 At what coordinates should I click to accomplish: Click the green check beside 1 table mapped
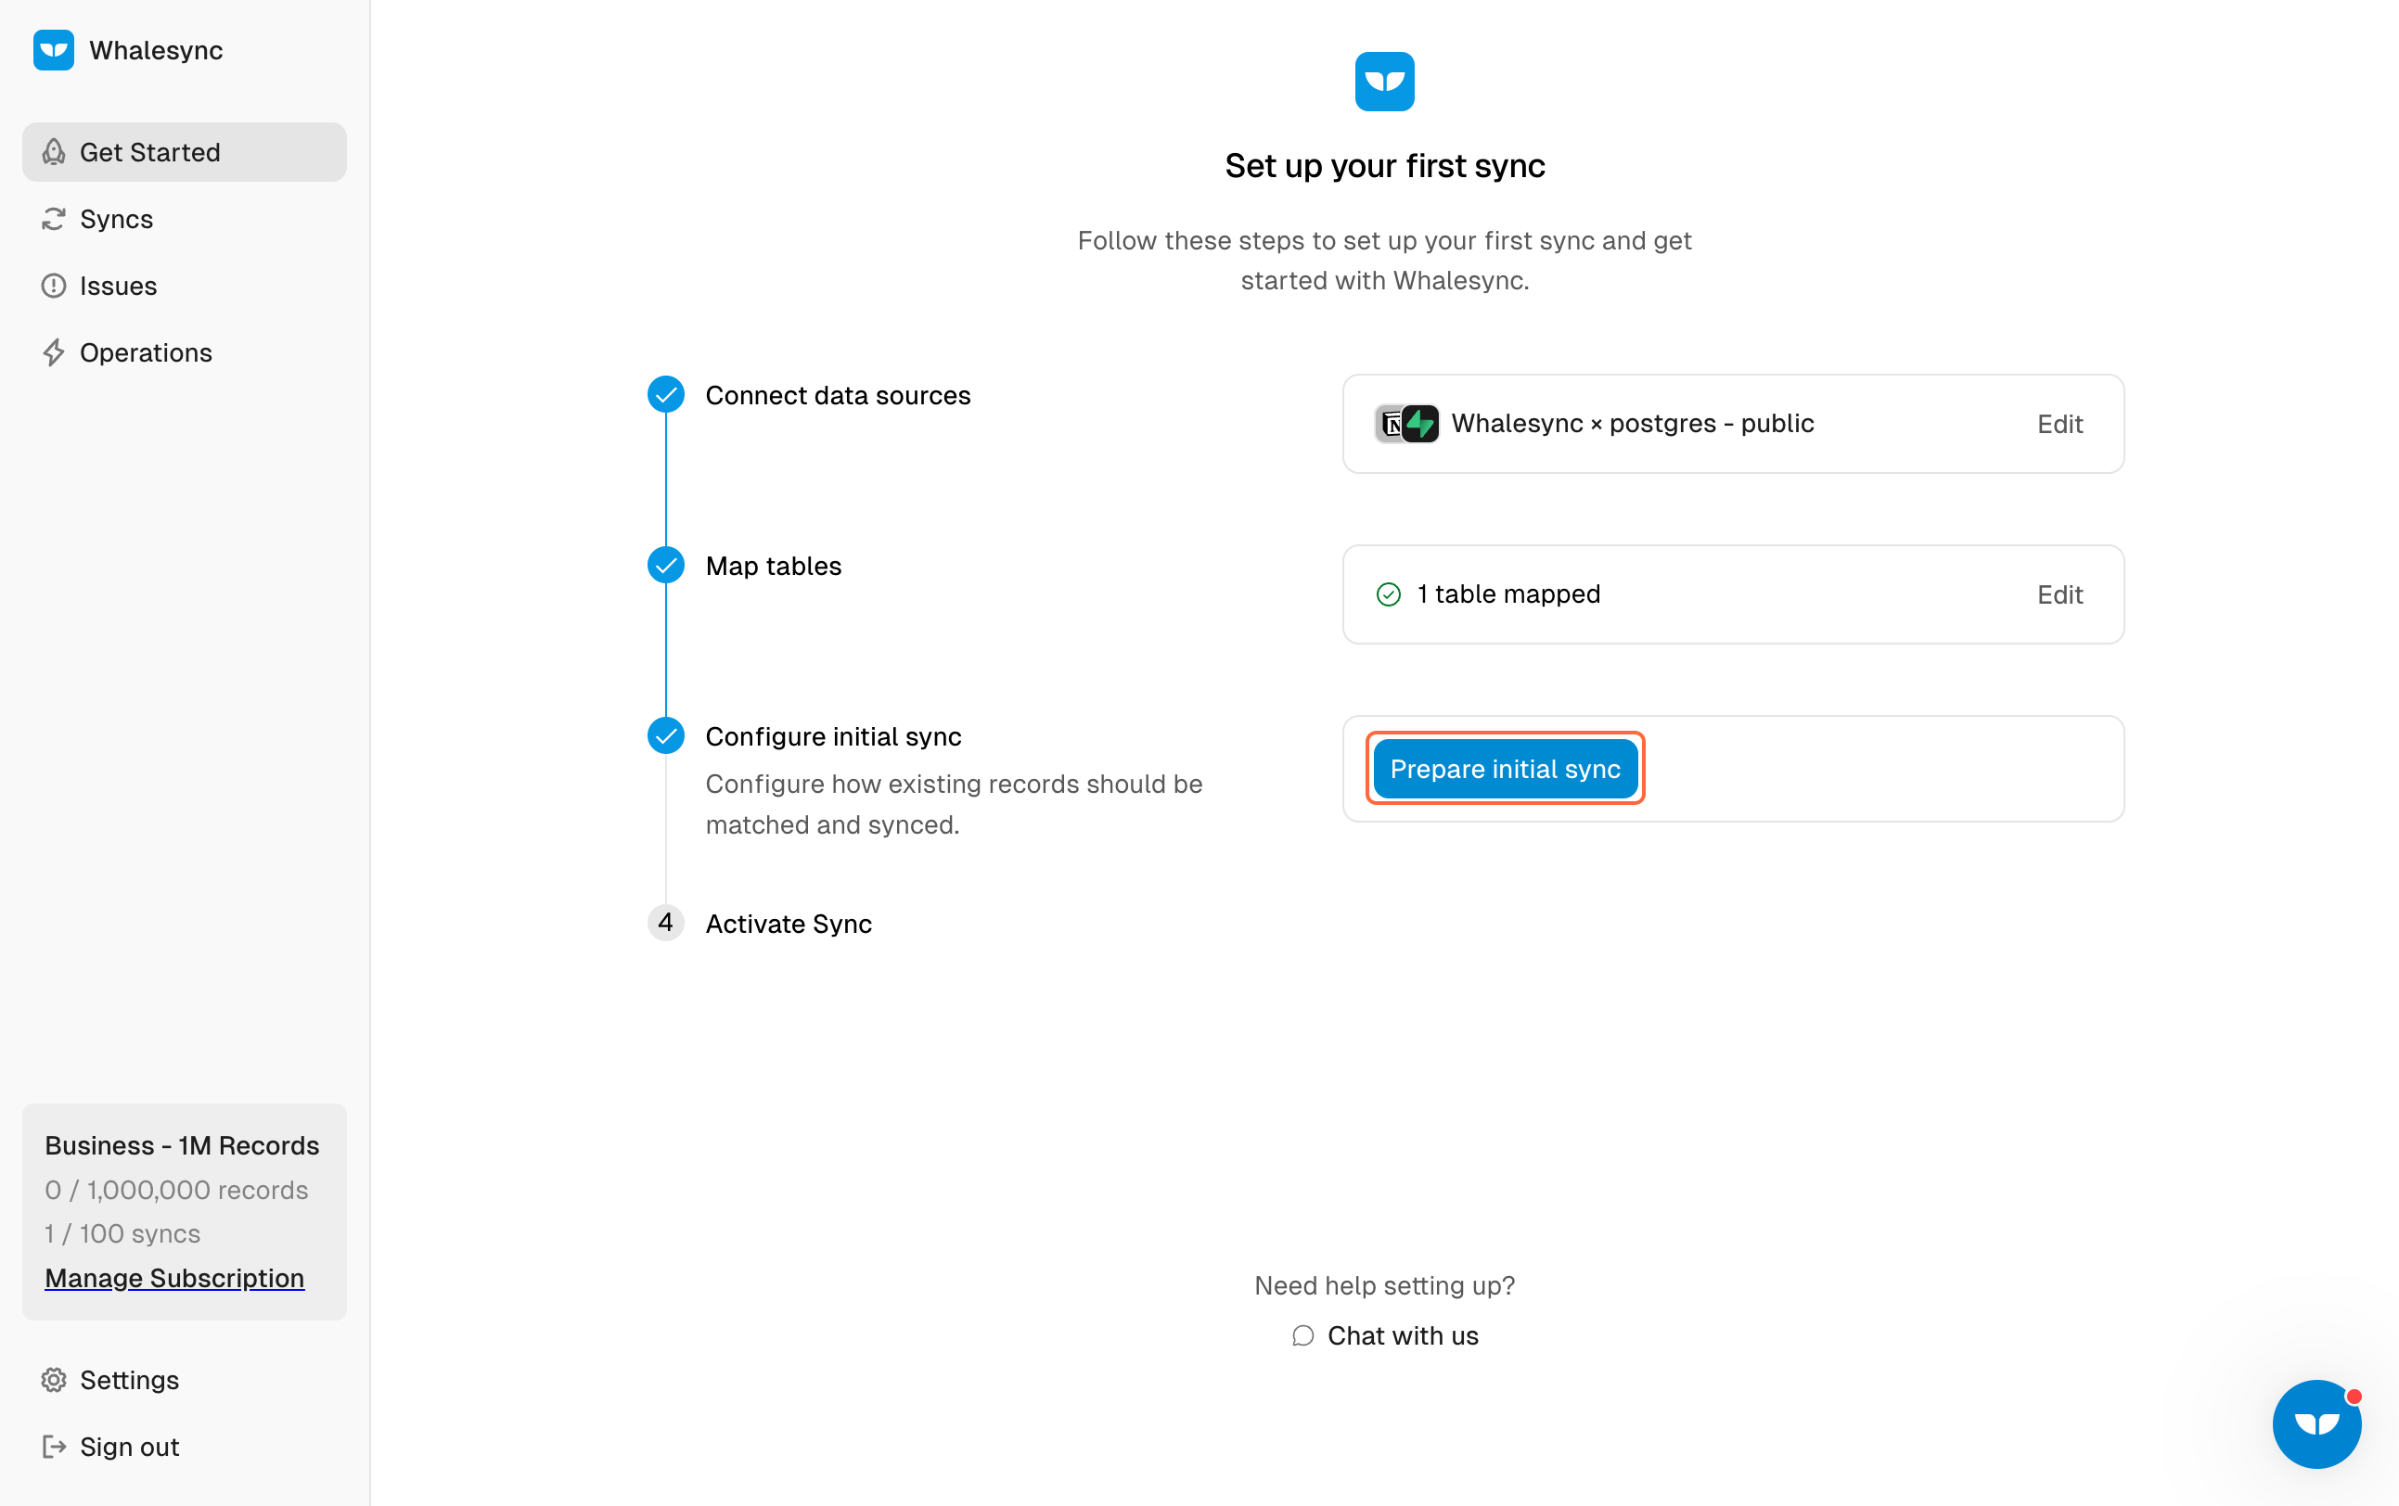[1388, 594]
